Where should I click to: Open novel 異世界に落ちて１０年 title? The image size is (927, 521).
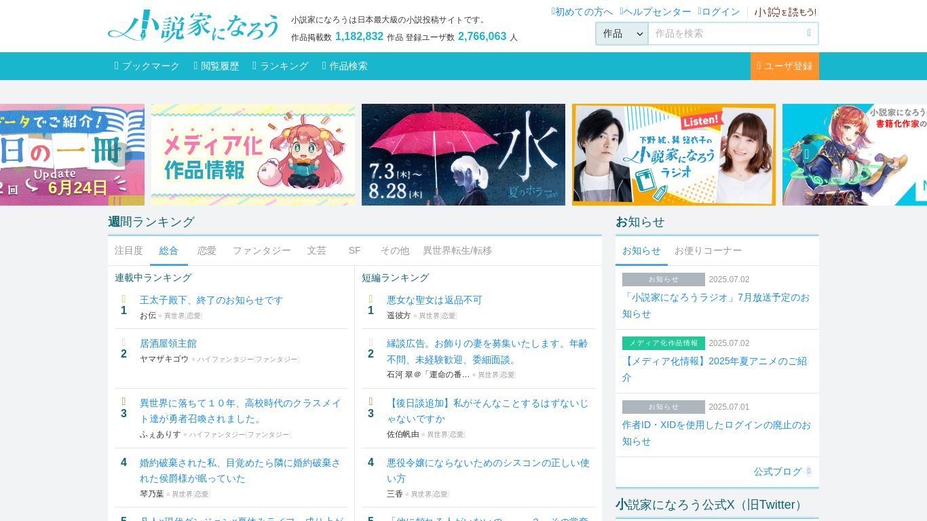click(x=241, y=411)
